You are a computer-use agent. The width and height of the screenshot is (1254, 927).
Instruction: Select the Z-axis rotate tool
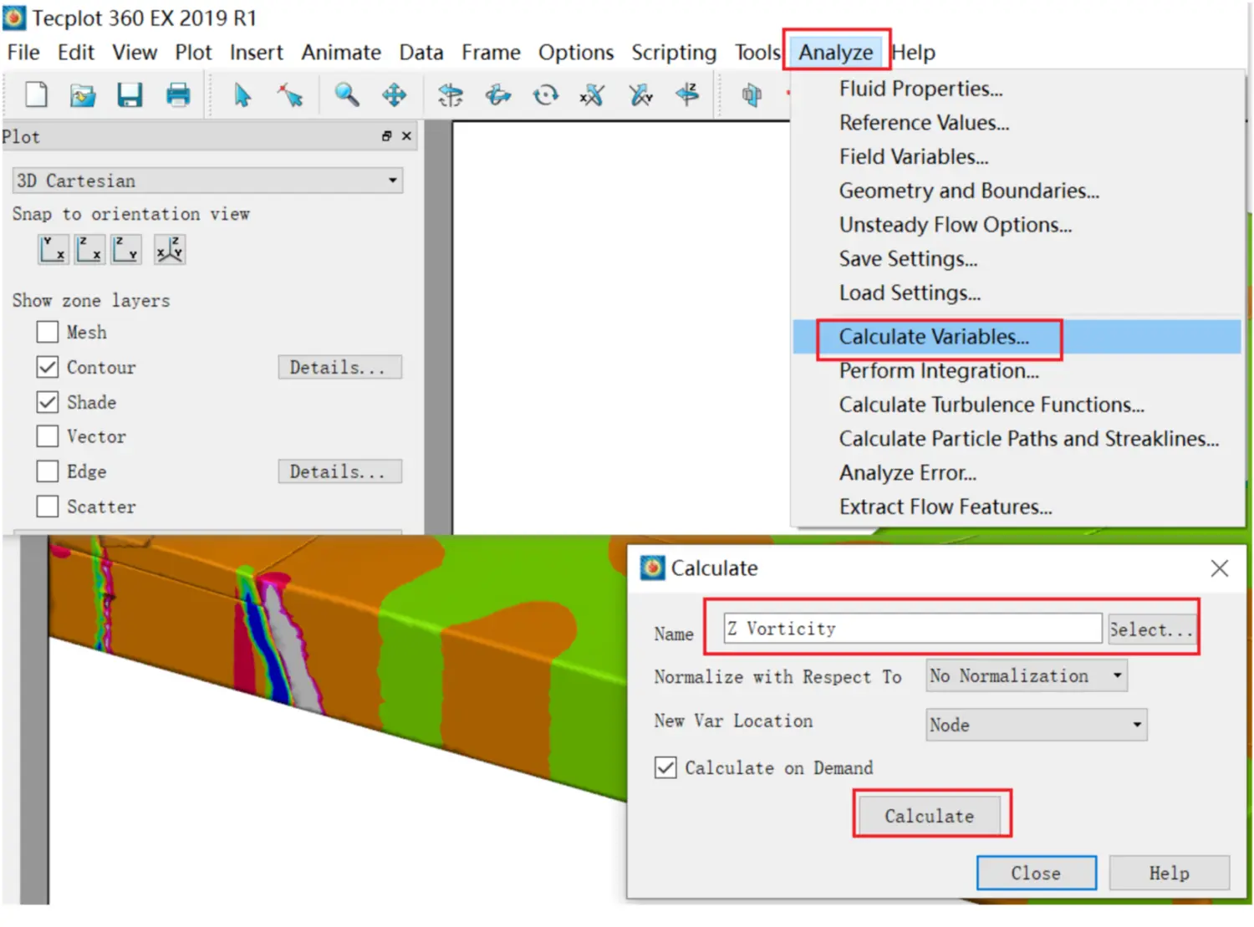[687, 94]
